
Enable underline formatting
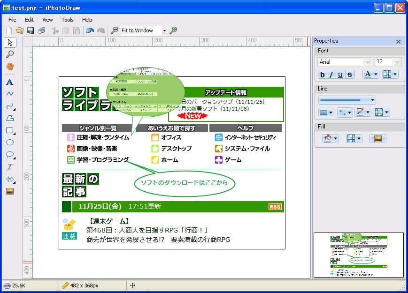click(340, 75)
